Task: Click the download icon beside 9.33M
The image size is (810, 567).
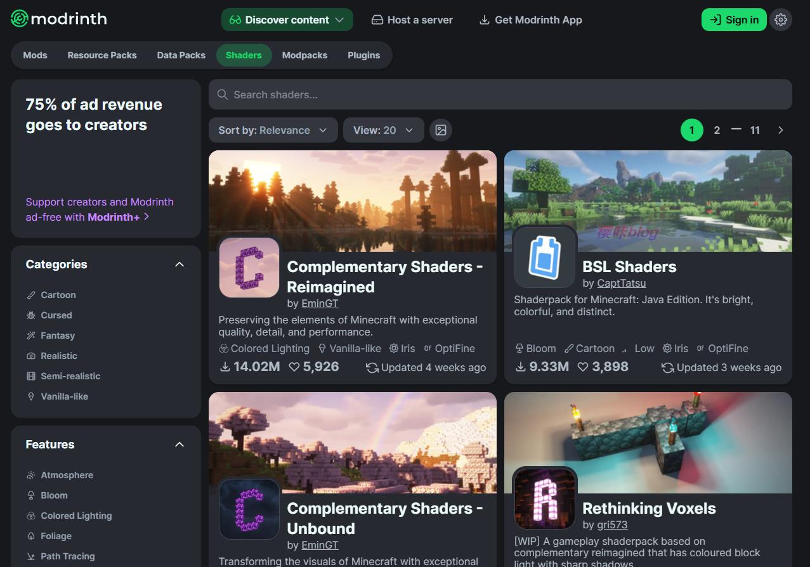Action: tap(520, 367)
